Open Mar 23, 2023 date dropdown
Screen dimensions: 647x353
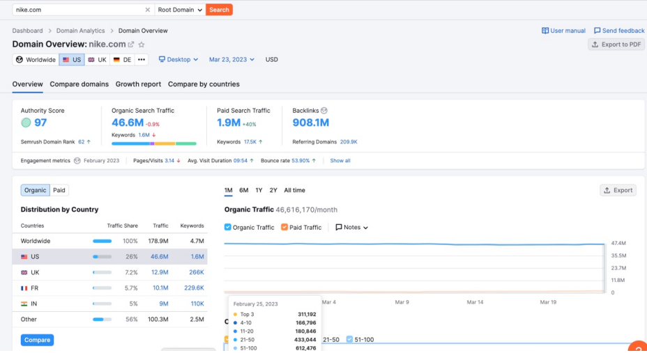click(231, 60)
